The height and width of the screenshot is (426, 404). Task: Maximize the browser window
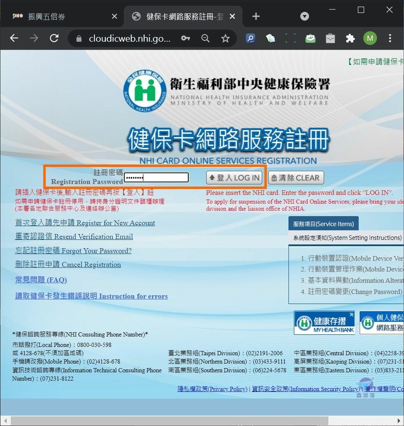[x=361, y=10]
